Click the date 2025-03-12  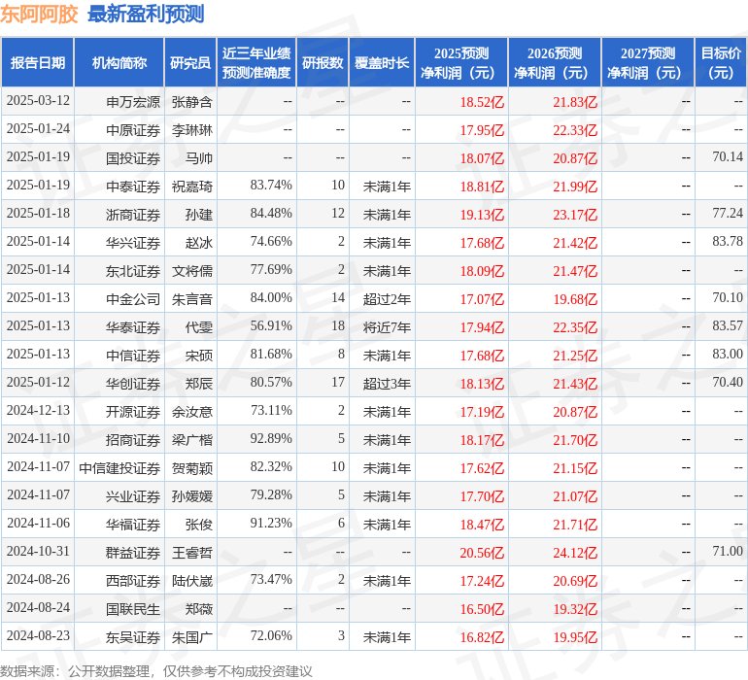(38, 101)
